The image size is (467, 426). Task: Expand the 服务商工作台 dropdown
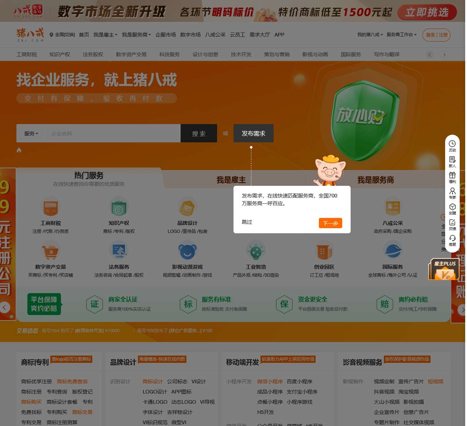click(401, 35)
